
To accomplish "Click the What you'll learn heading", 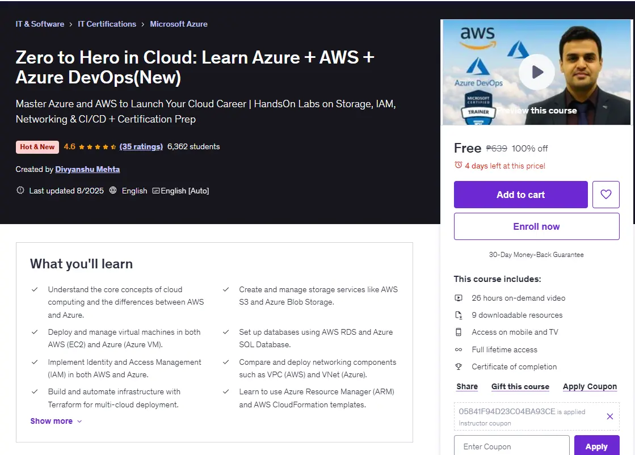I will coord(81,264).
